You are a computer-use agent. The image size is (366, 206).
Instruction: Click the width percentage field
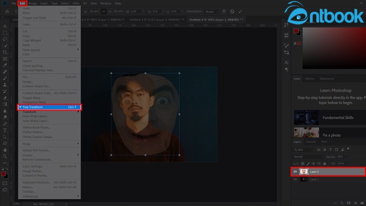click(x=94, y=11)
